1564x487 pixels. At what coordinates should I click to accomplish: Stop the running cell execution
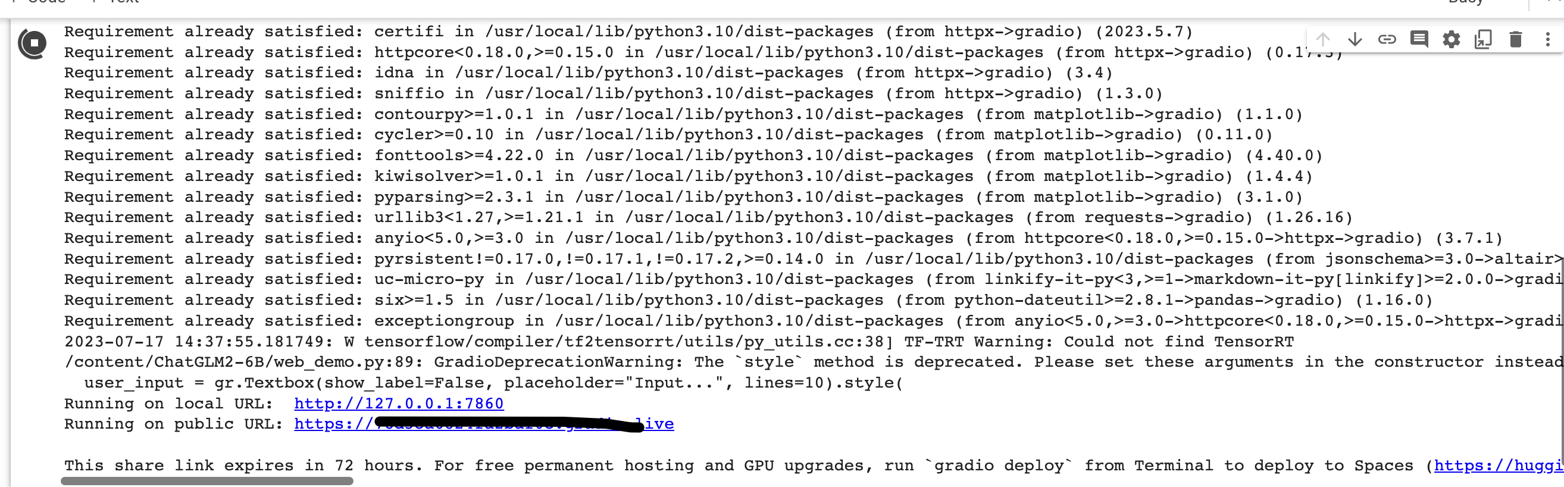(x=33, y=43)
